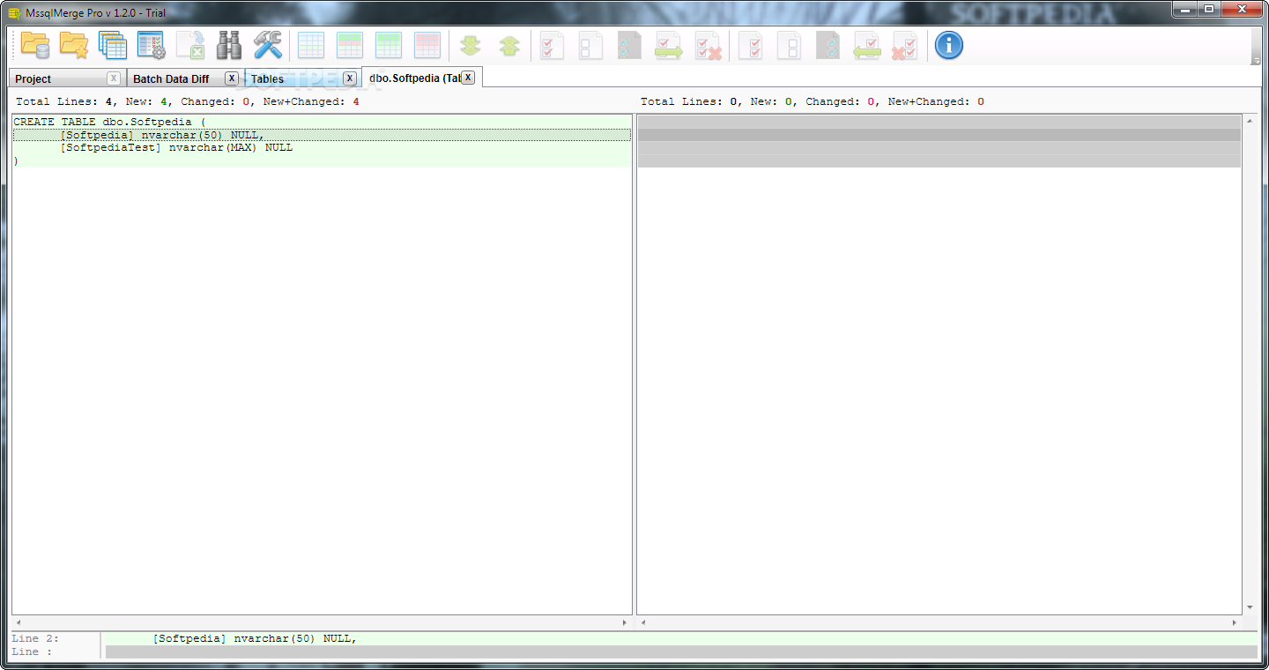Click the highlighted second gray row in right pane
The image size is (1269, 670).
click(939, 135)
